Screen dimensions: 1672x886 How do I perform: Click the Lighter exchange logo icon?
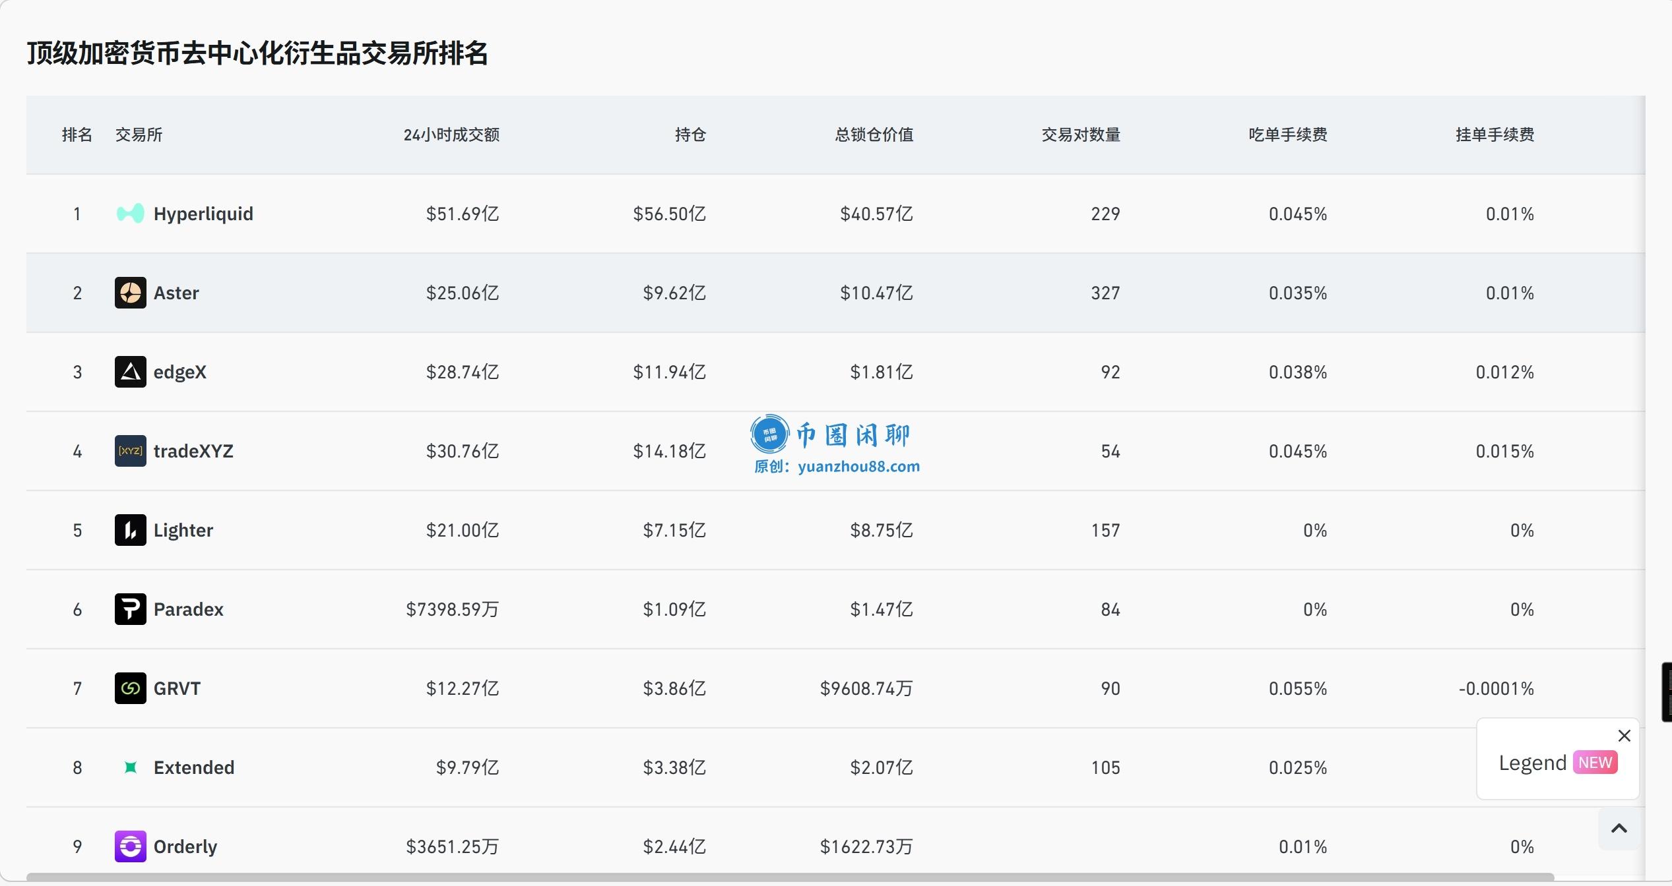coord(130,530)
